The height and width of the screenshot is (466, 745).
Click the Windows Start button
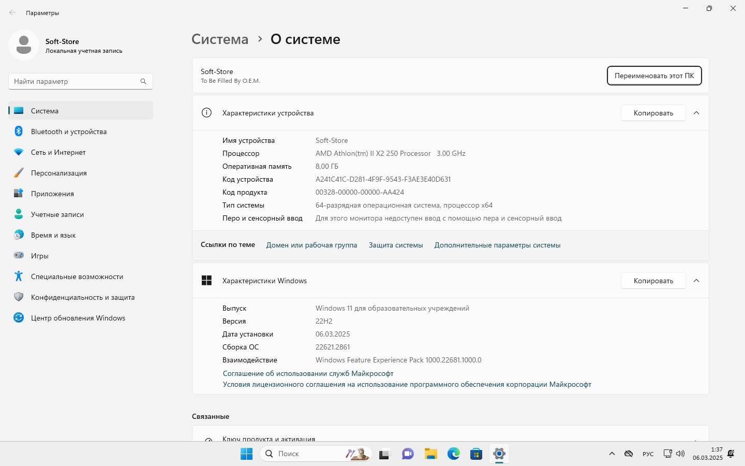246,454
